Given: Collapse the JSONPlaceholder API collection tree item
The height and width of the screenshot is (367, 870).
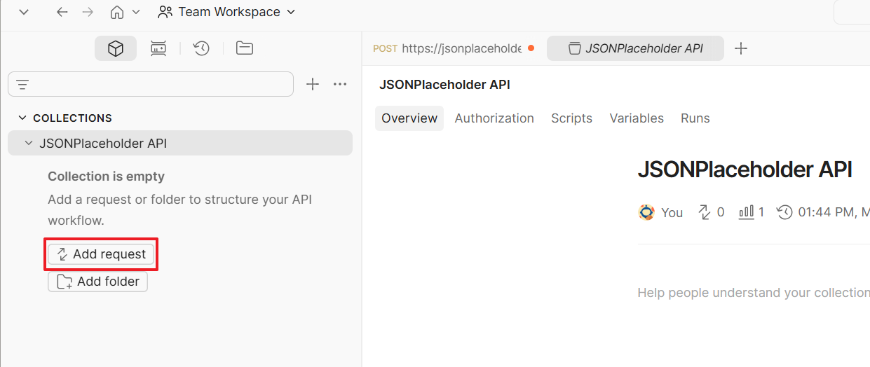Looking at the screenshot, I should click(x=29, y=143).
